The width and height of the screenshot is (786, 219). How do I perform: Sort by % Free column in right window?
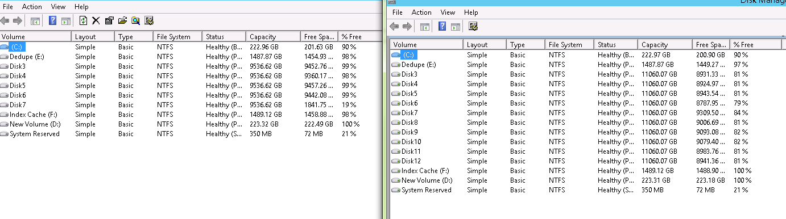(x=755, y=45)
